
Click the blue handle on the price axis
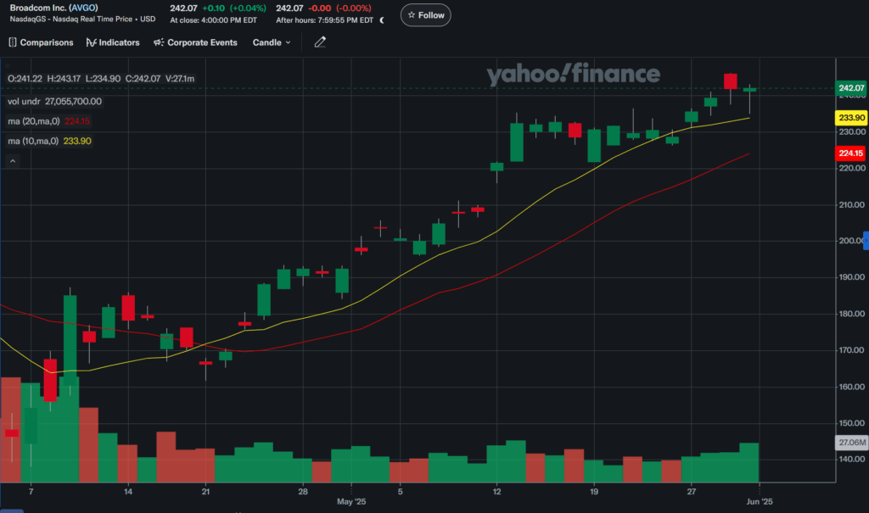[x=866, y=241]
